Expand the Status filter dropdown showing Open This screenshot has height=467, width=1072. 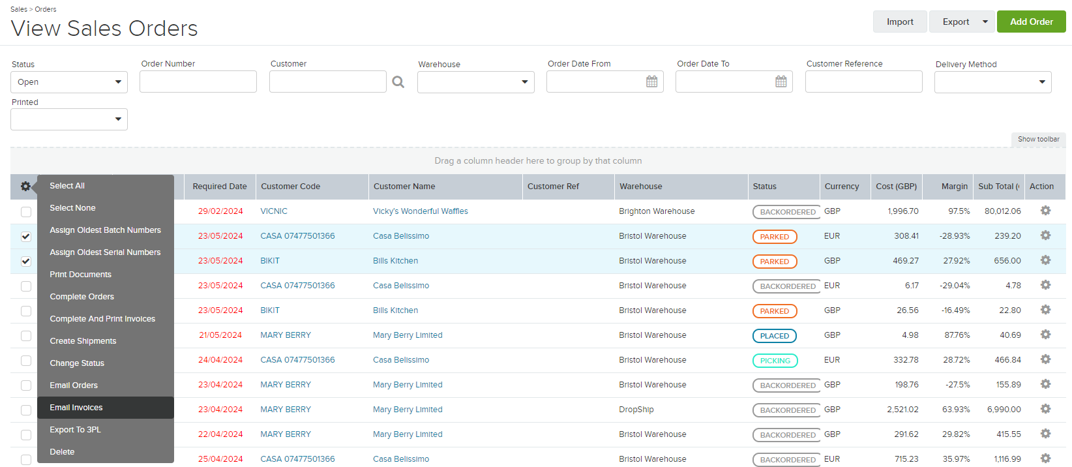click(x=69, y=82)
